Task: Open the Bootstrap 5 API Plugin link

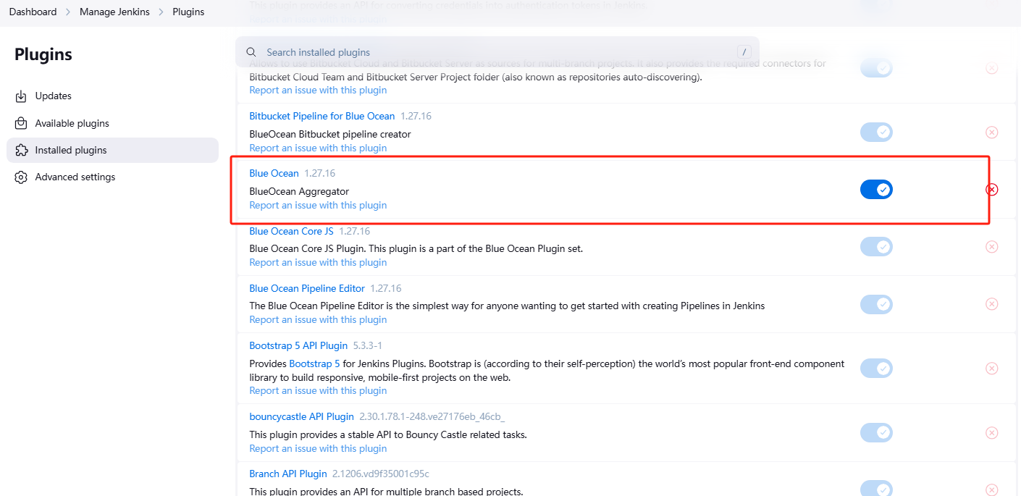Action: click(x=298, y=345)
